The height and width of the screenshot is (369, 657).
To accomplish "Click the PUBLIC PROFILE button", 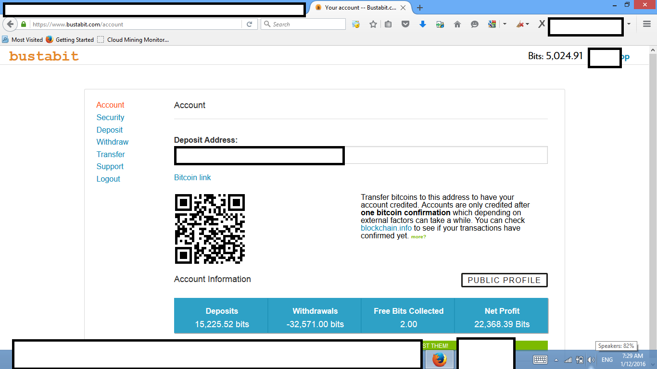I will 505,280.
